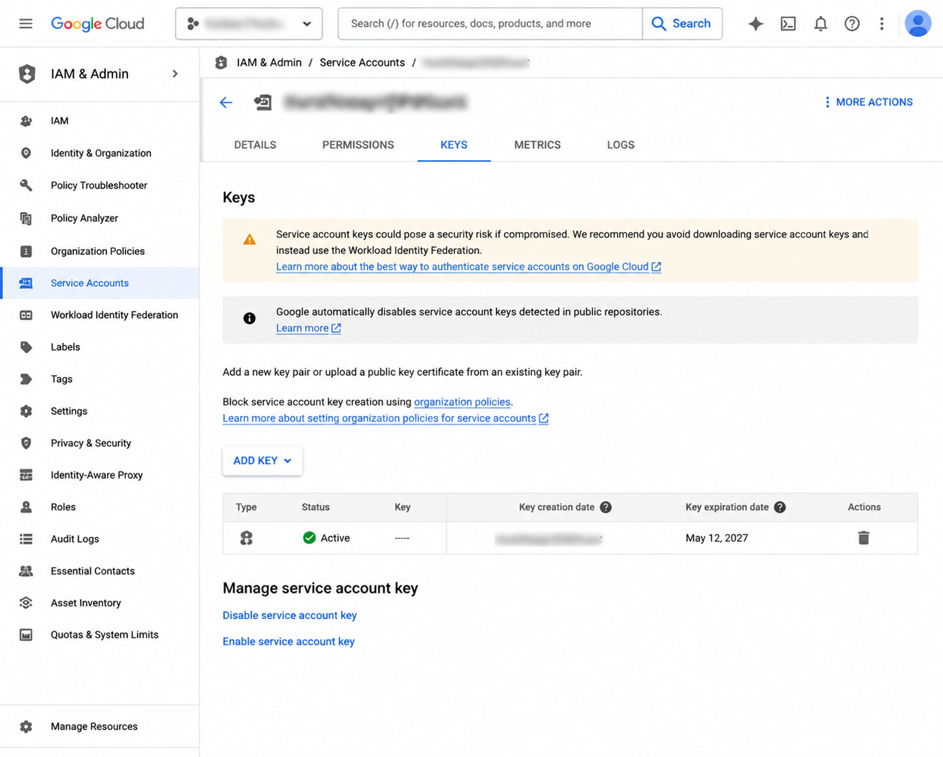Open the MORE ACTIONS menu
Image resolution: width=943 pixels, height=757 pixels.
[x=868, y=102]
